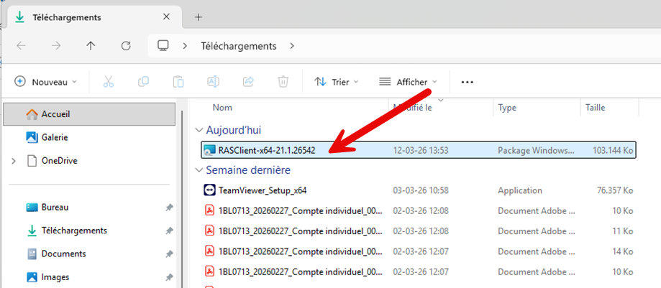
Task: Open the Afficher view dropdown
Action: (x=408, y=82)
